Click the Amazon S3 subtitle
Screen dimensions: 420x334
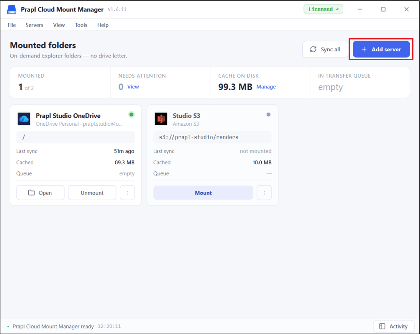pos(186,124)
